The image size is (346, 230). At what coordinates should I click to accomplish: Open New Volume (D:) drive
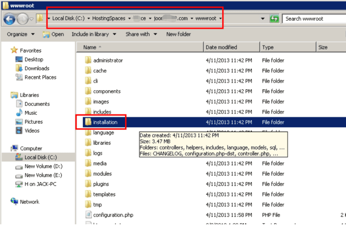point(39,166)
